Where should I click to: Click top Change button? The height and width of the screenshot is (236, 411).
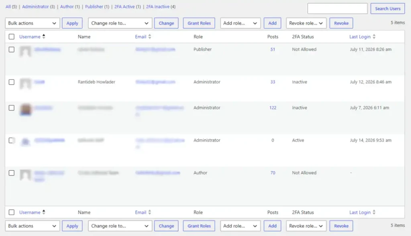tap(166, 23)
